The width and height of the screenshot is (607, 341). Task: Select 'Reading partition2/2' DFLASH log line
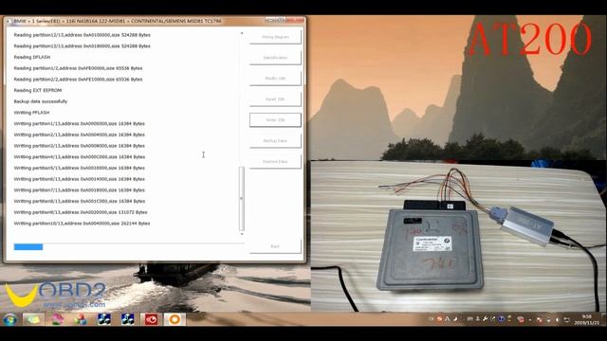click(x=78, y=80)
